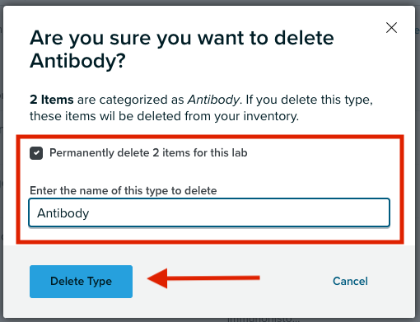Click the white checkmark inside the dark checkbox
This screenshot has height=322, width=420.
click(x=36, y=153)
